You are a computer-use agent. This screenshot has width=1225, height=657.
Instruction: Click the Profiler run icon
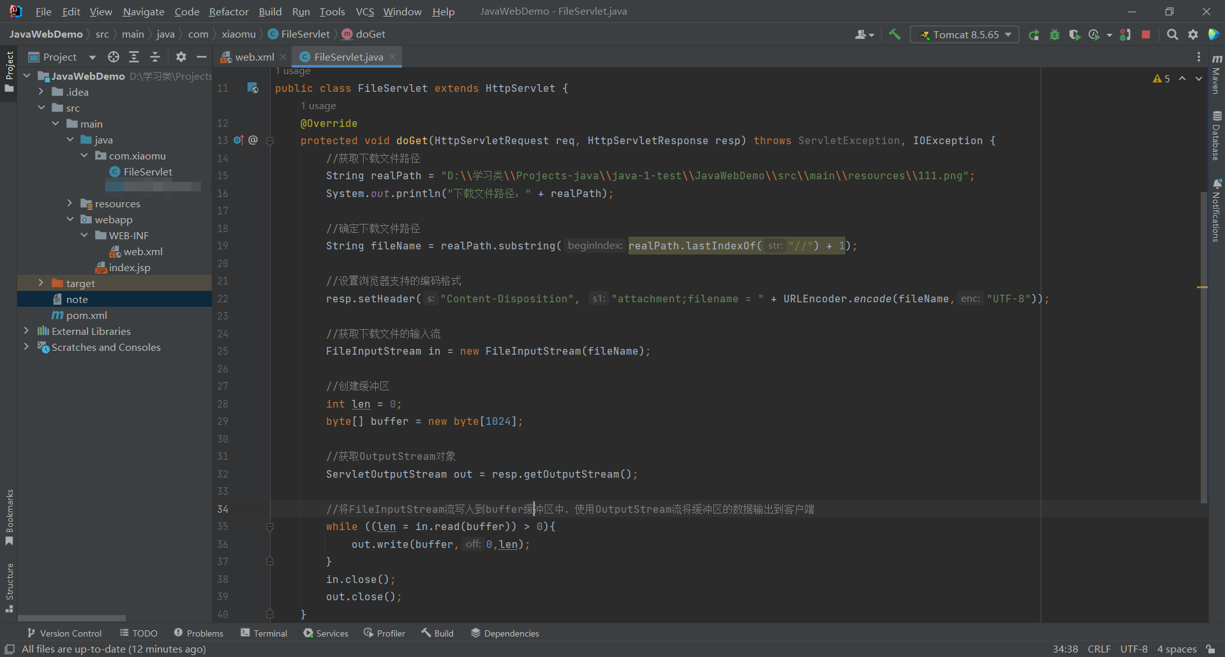coord(1095,34)
